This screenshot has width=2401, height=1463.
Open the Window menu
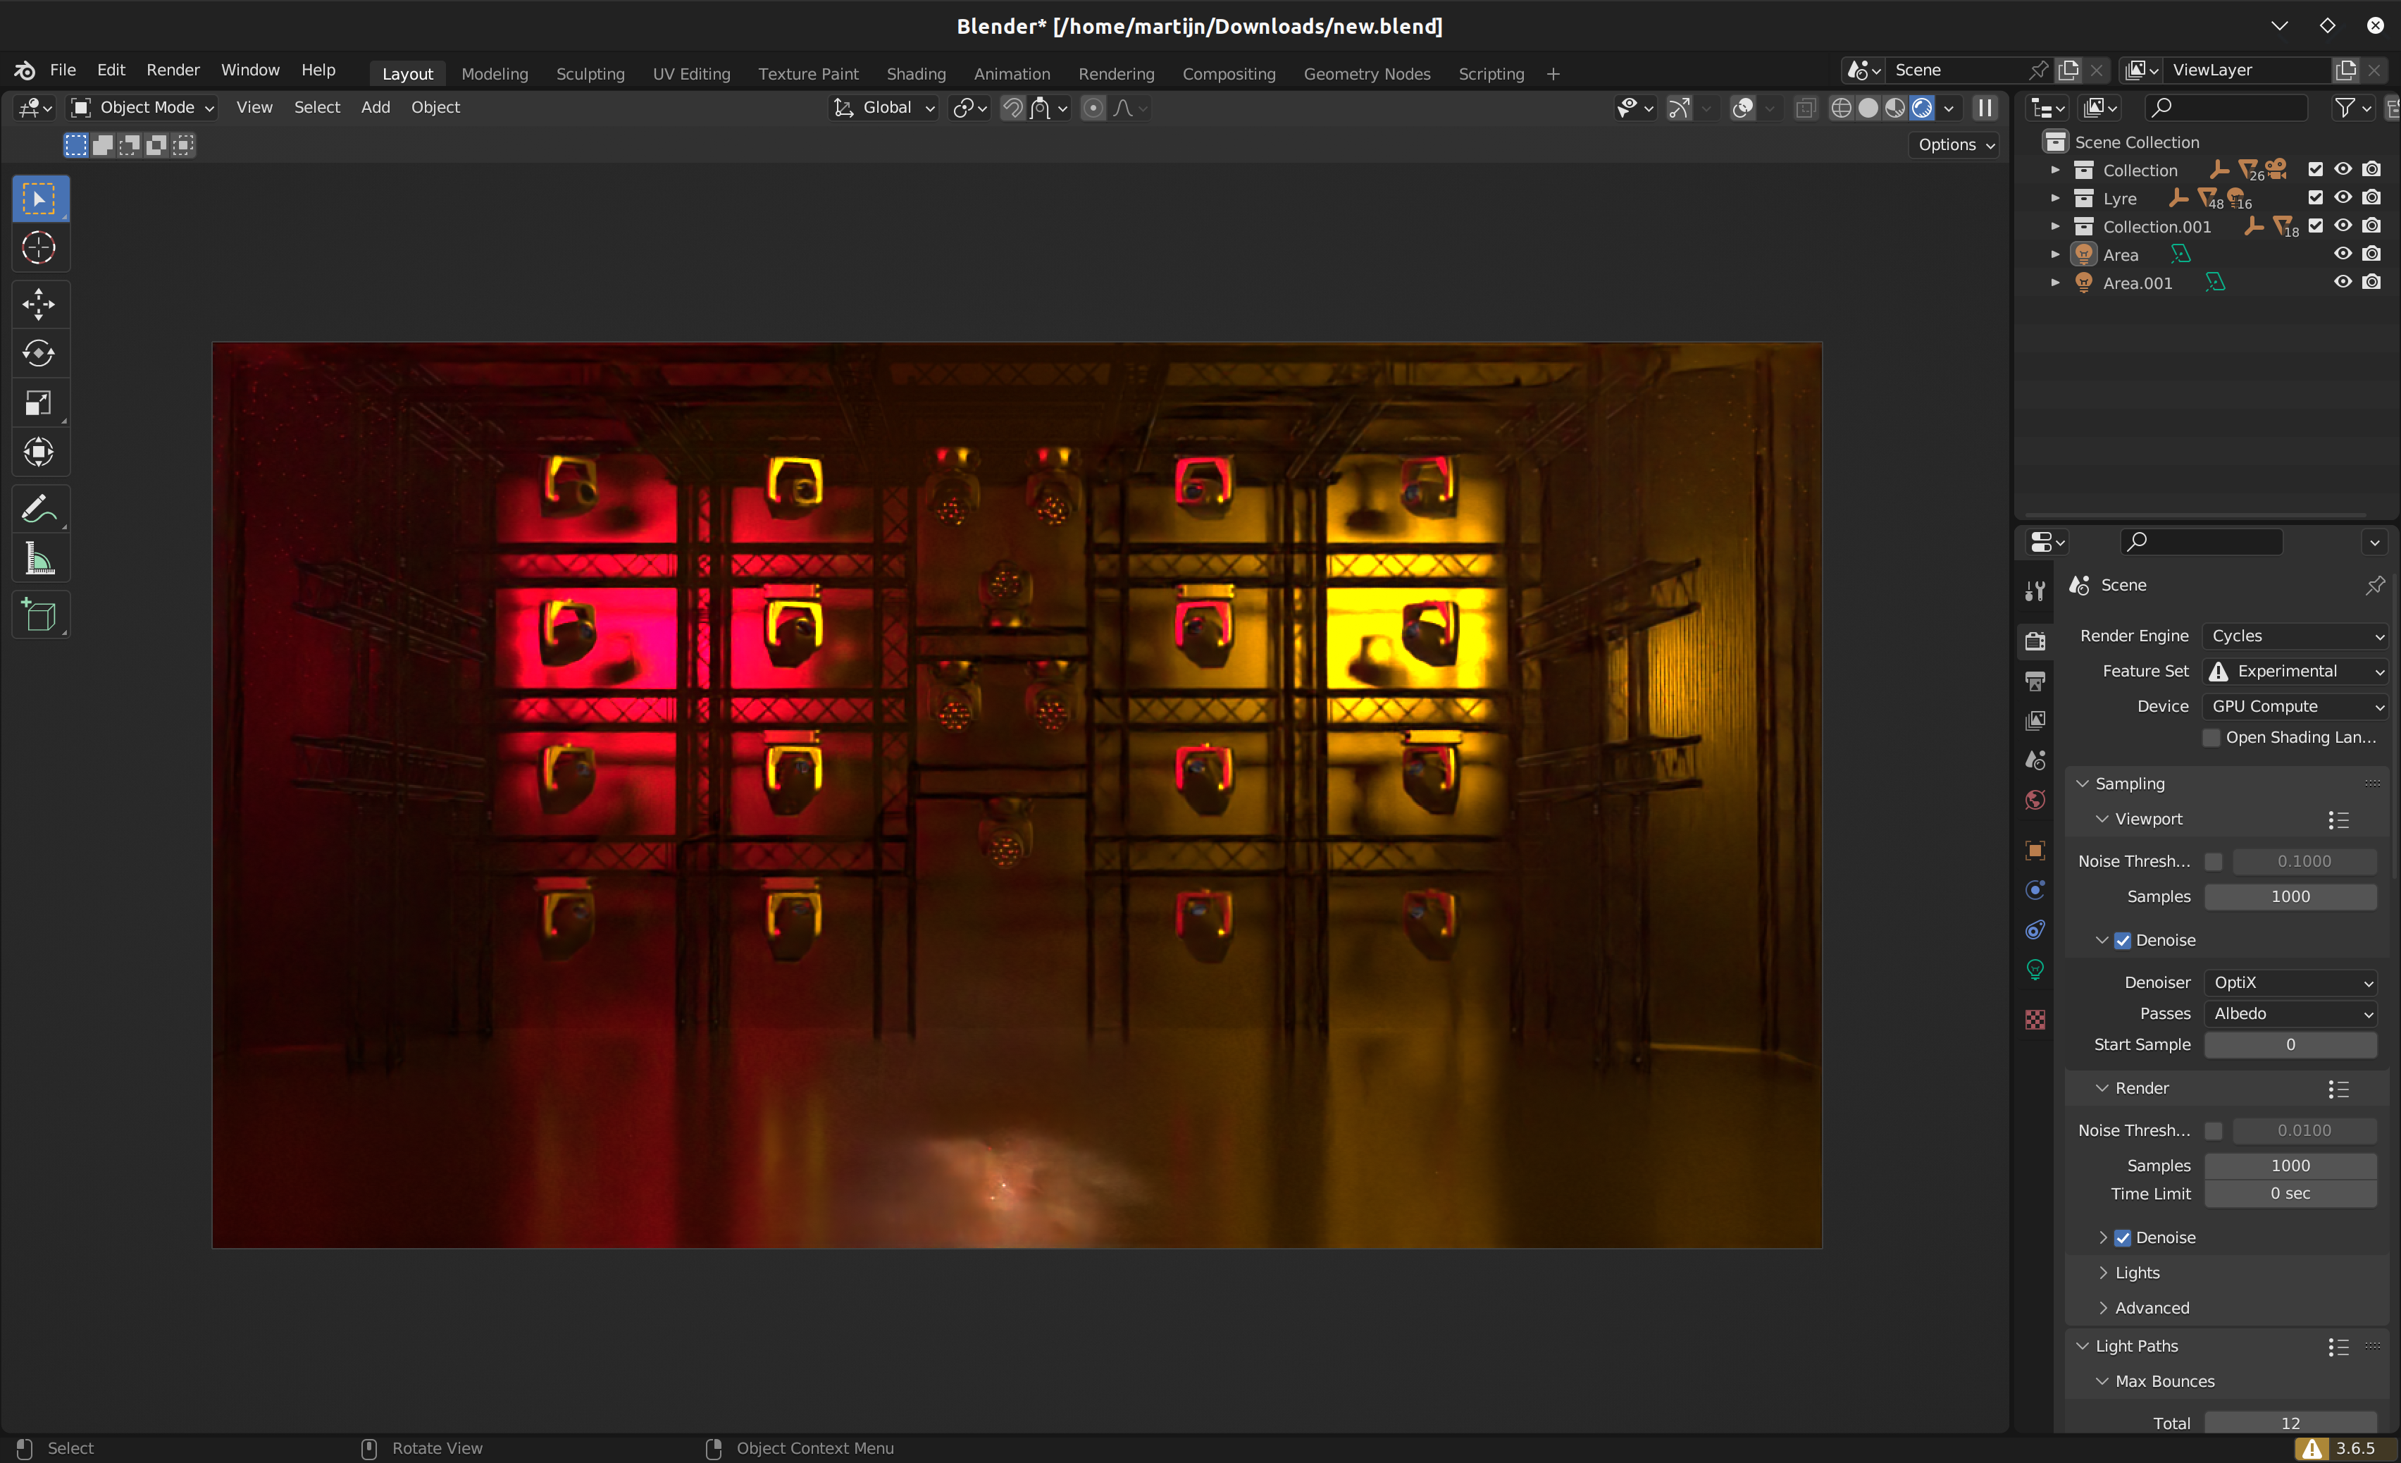[x=249, y=70]
